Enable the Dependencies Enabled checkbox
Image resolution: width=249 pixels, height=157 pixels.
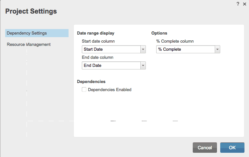click(84, 90)
